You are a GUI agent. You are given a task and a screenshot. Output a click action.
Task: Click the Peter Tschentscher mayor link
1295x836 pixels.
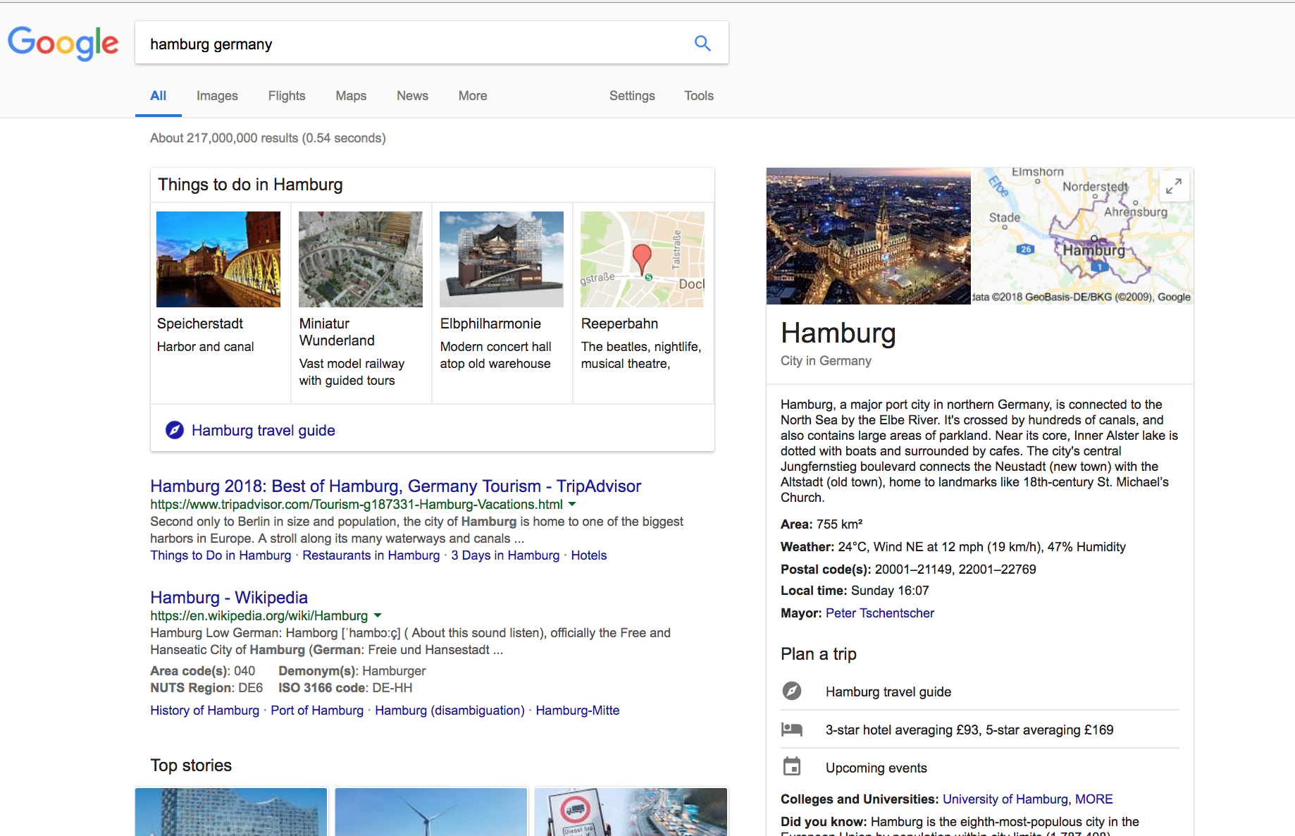click(x=879, y=613)
